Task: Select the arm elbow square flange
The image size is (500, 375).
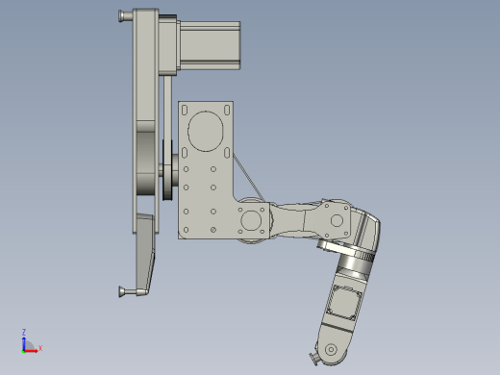Action: coord(337,220)
